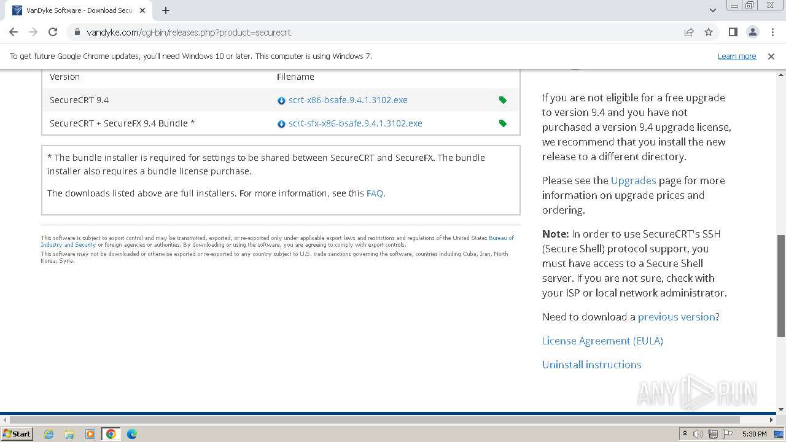Open the Windows Start menu
The image size is (786, 442).
coord(17,433)
